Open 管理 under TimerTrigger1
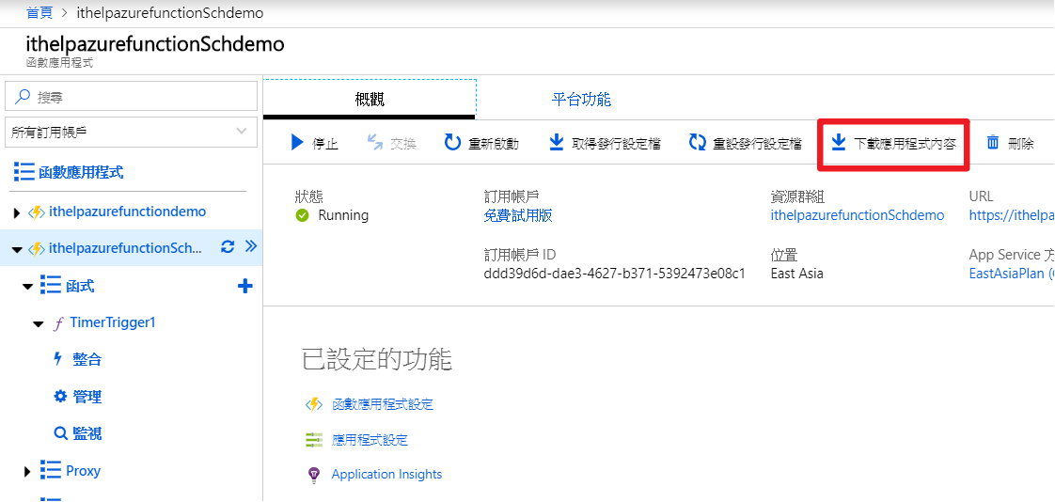 [x=87, y=397]
